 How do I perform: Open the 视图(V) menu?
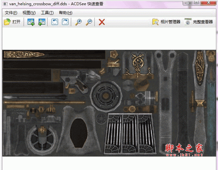pyautogui.click(x=29, y=13)
